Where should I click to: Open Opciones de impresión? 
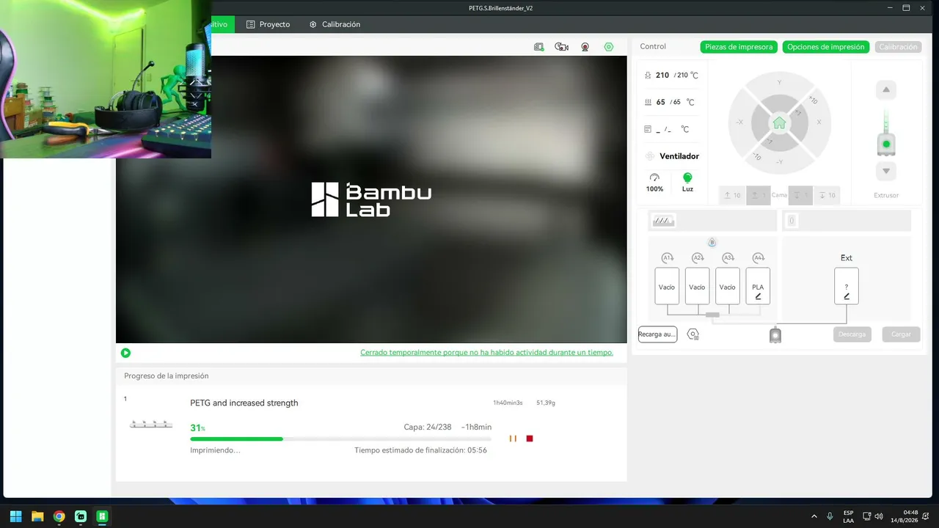coord(826,47)
